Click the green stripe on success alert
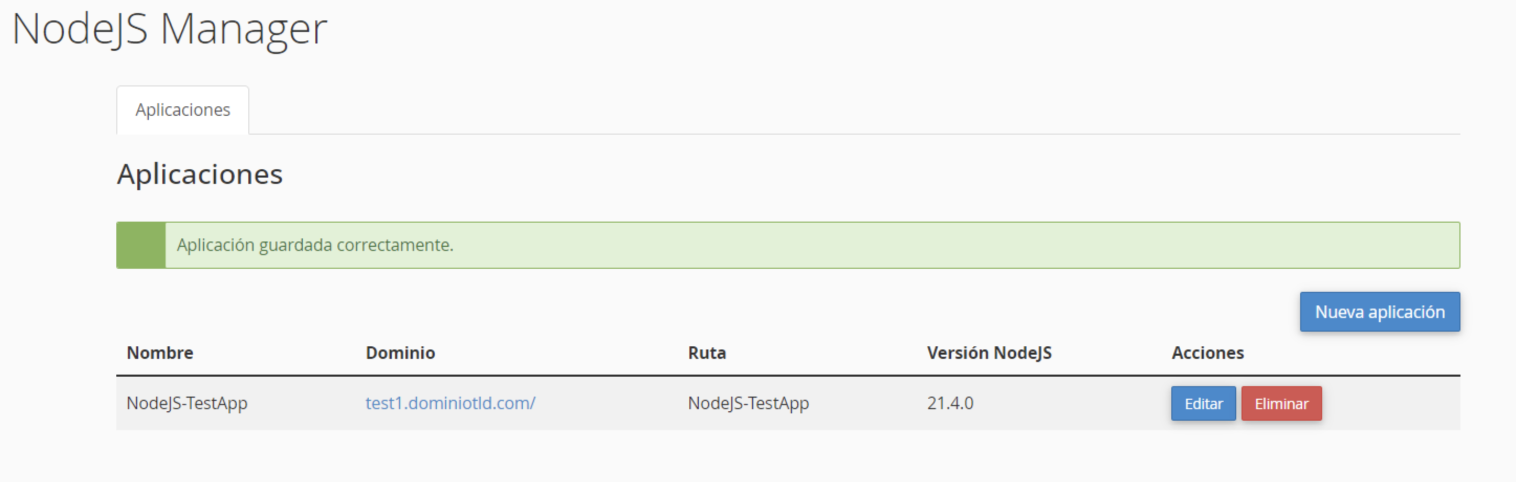 pos(141,245)
